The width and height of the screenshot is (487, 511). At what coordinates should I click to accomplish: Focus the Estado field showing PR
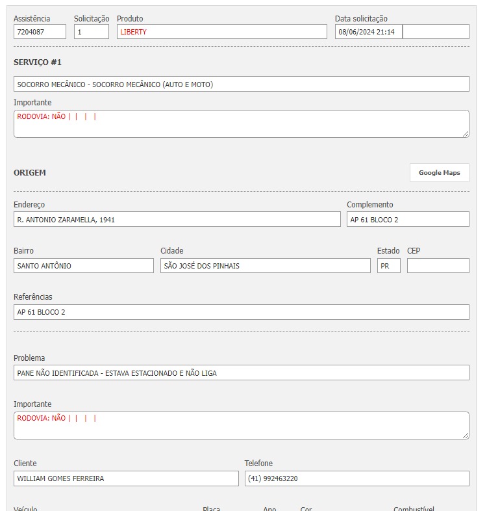(388, 266)
